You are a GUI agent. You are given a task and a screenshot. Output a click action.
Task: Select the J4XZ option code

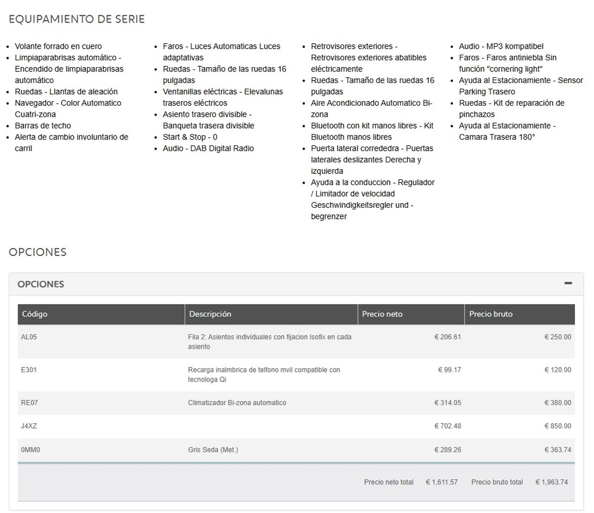[29, 426]
